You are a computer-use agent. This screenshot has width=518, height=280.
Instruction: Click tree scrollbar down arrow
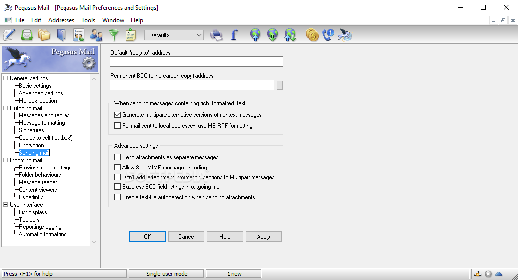94,242
